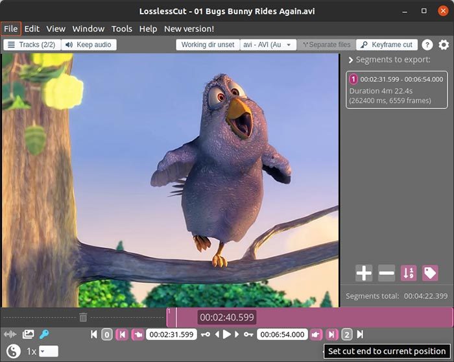The width and height of the screenshot is (454, 362).
Task: Toggle the Keep audio option
Action: 89,45
